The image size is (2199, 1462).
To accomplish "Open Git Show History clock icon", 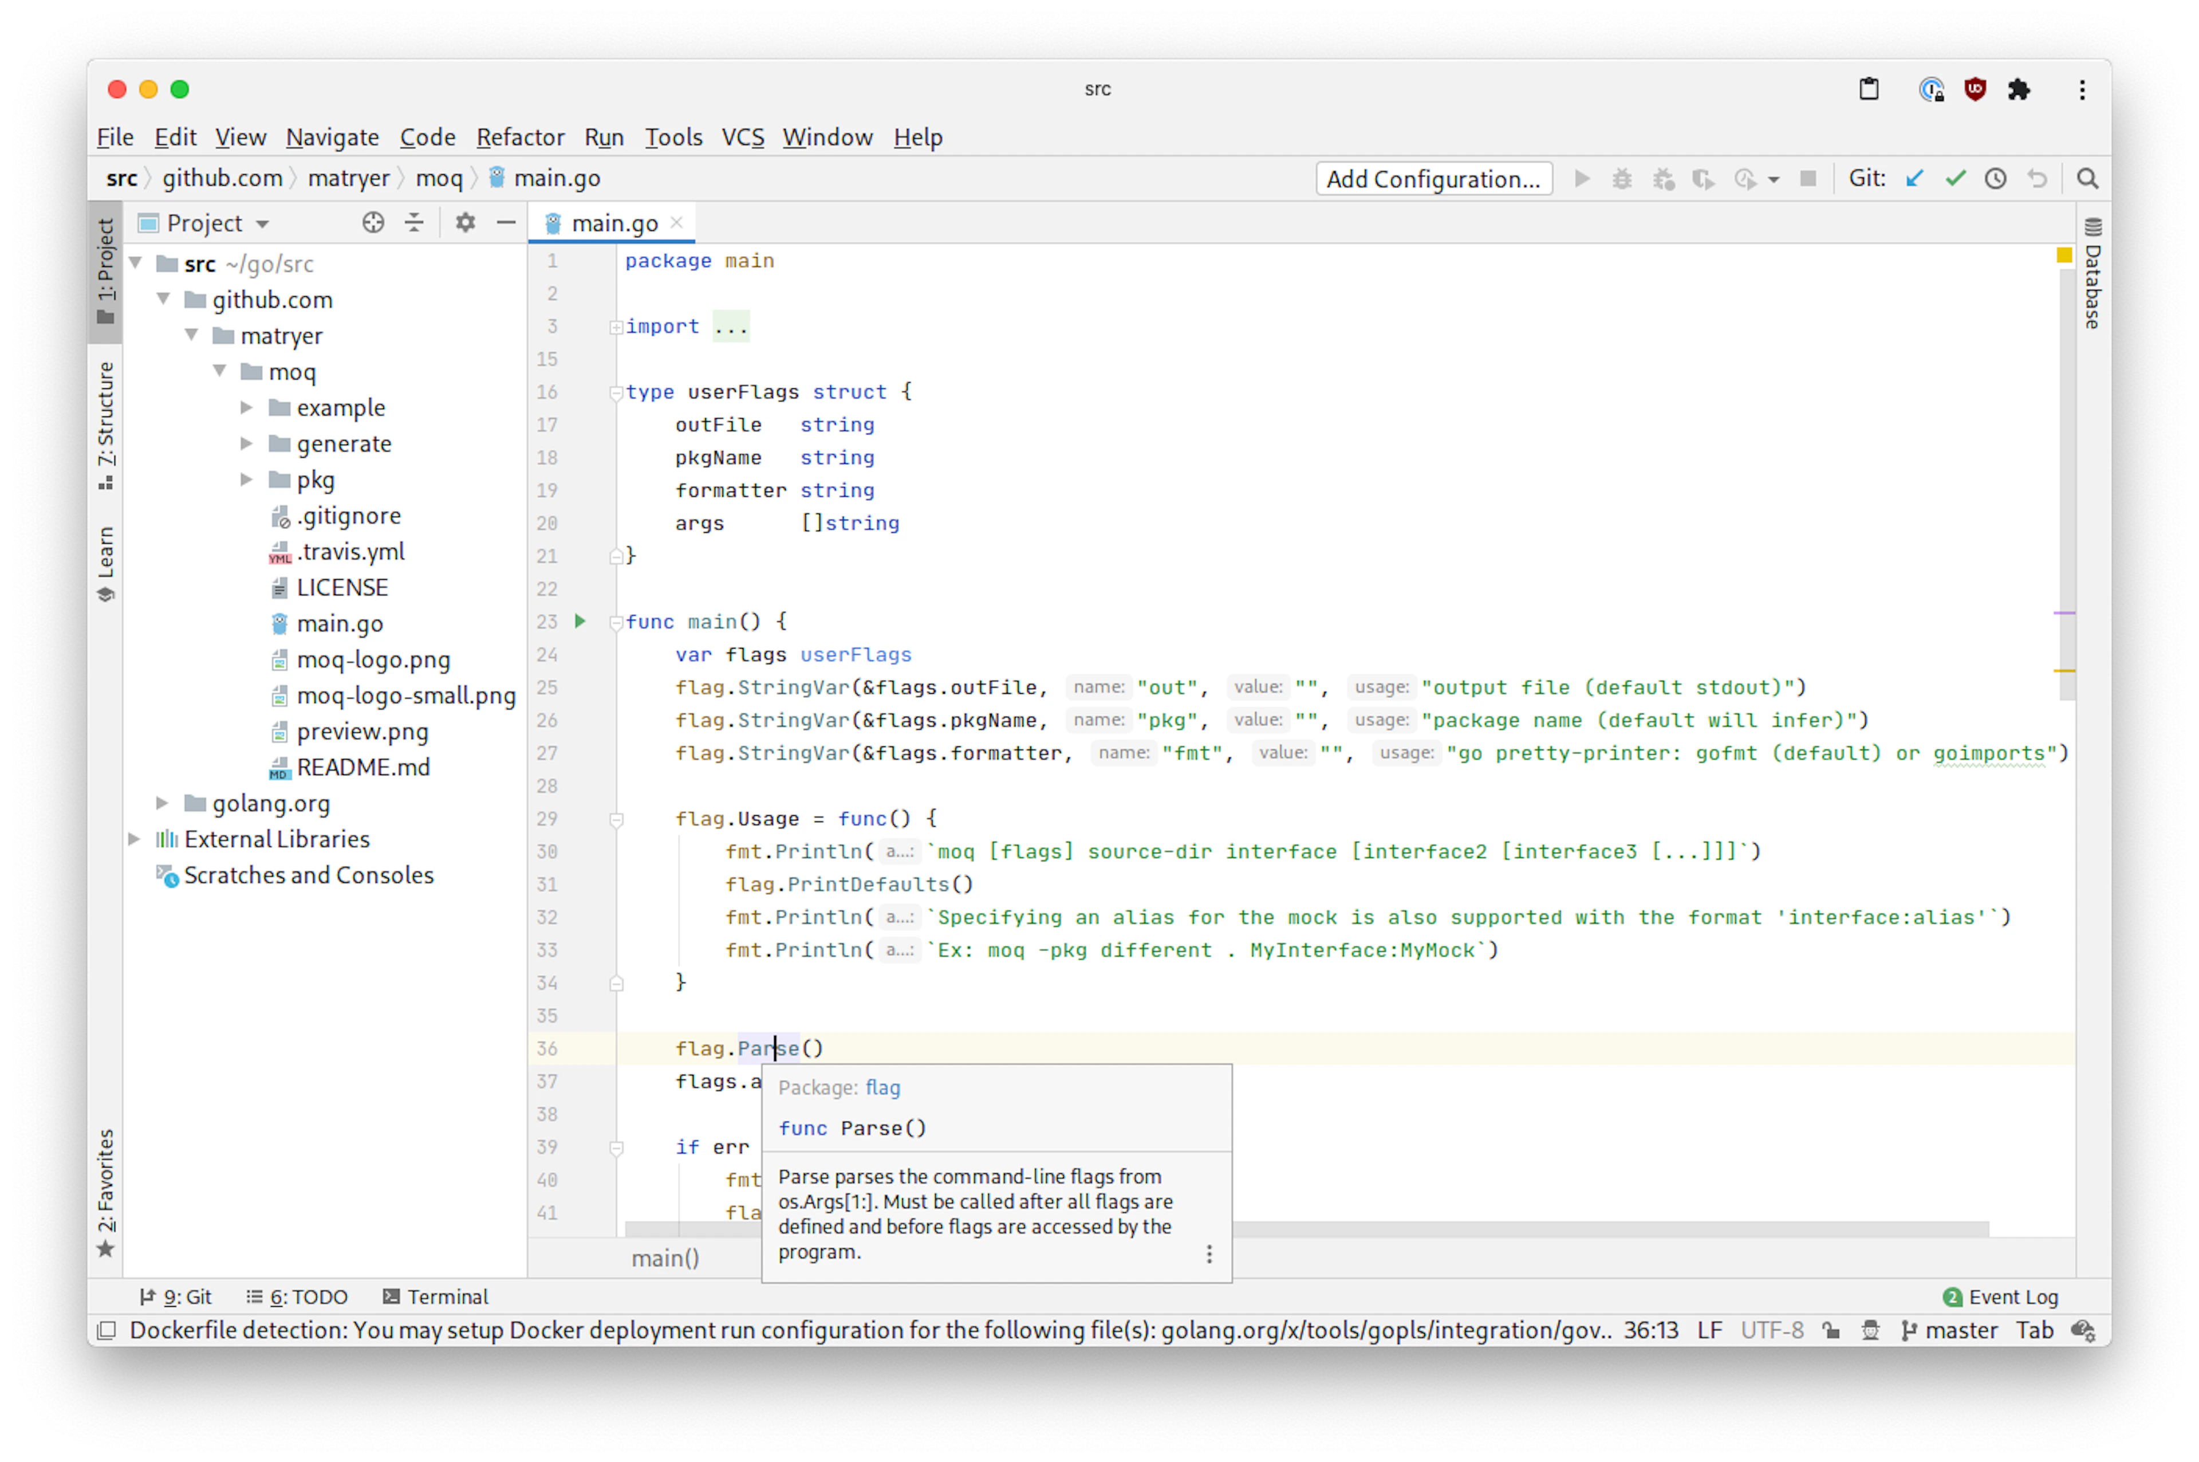I will tap(1995, 178).
